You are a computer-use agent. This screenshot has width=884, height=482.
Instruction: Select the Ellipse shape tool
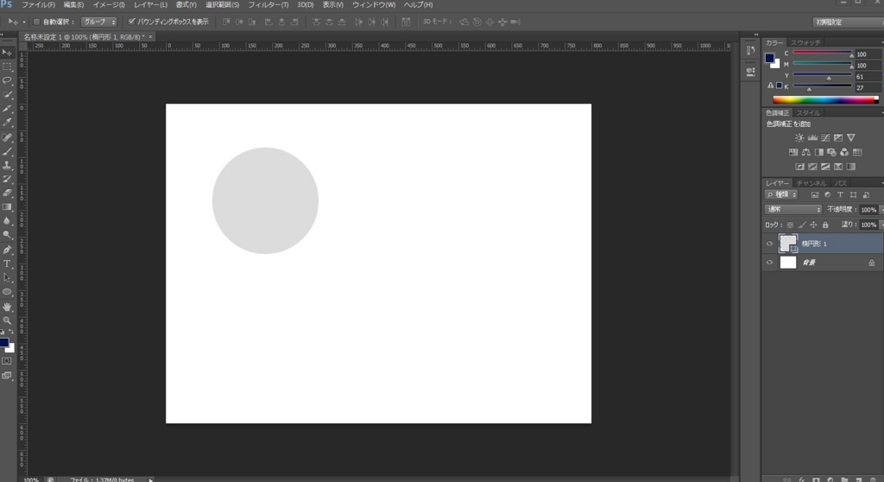7,292
